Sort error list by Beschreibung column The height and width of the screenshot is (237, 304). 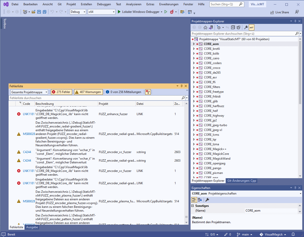(66, 104)
